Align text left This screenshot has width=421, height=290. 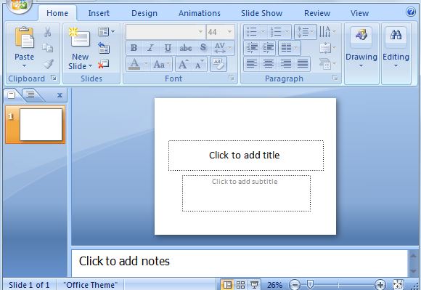tap(252, 64)
